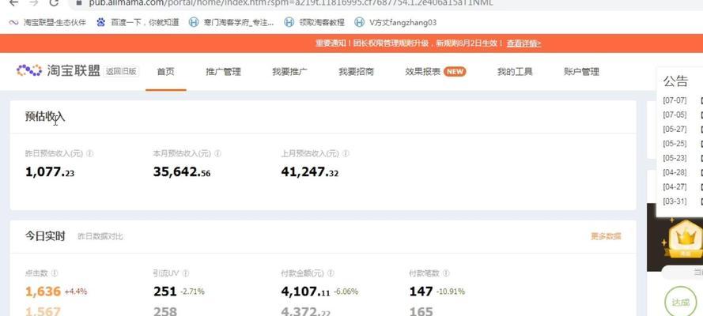The image size is (703, 316).
Task: Click info icon next to 付款金额
Action: tap(331, 273)
